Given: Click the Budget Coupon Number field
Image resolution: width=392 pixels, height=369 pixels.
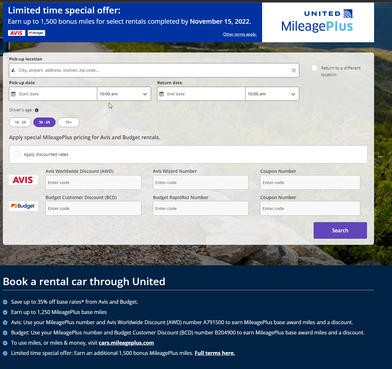Looking at the screenshot, I should [x=310, y=208].
